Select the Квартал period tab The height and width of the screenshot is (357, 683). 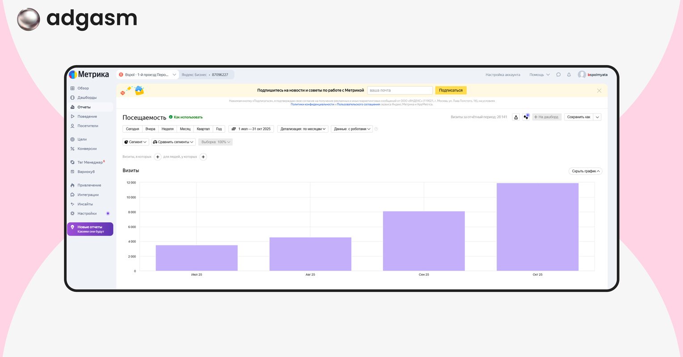pyautogui.click(x=203, y=129)
